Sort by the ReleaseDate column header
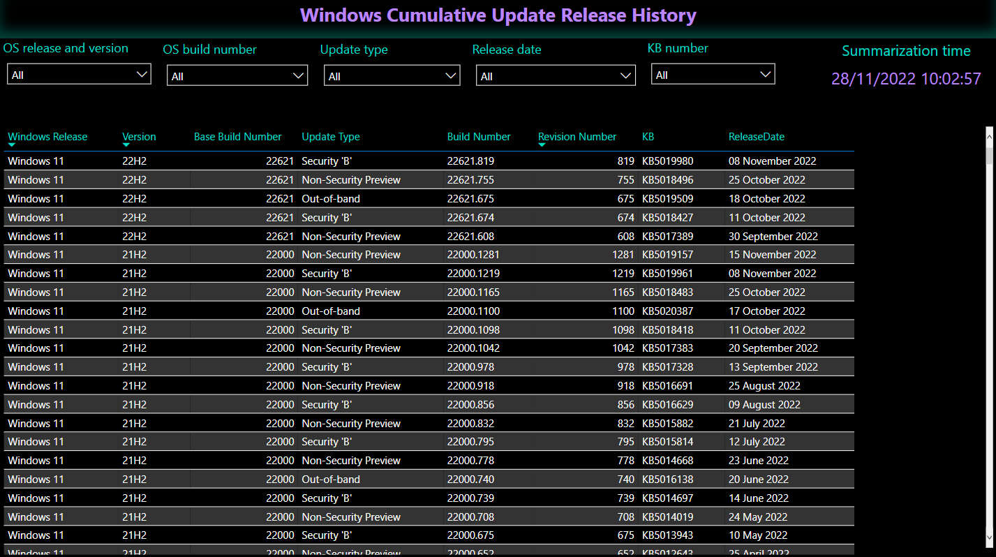 (x=757, y=137)
